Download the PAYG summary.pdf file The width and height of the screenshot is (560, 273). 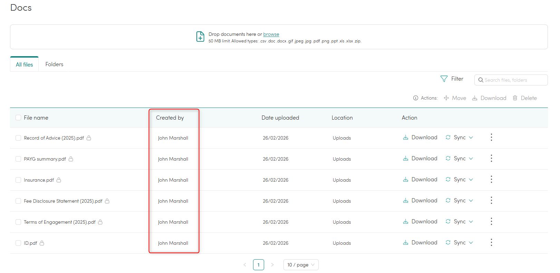pyautogui.click(x=420, y=159)
